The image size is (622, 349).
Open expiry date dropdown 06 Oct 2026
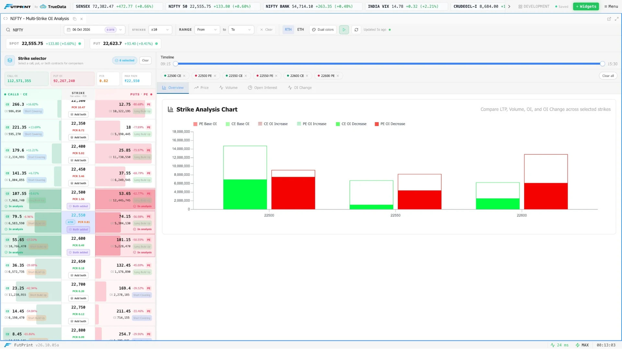(x=95, y=30)
